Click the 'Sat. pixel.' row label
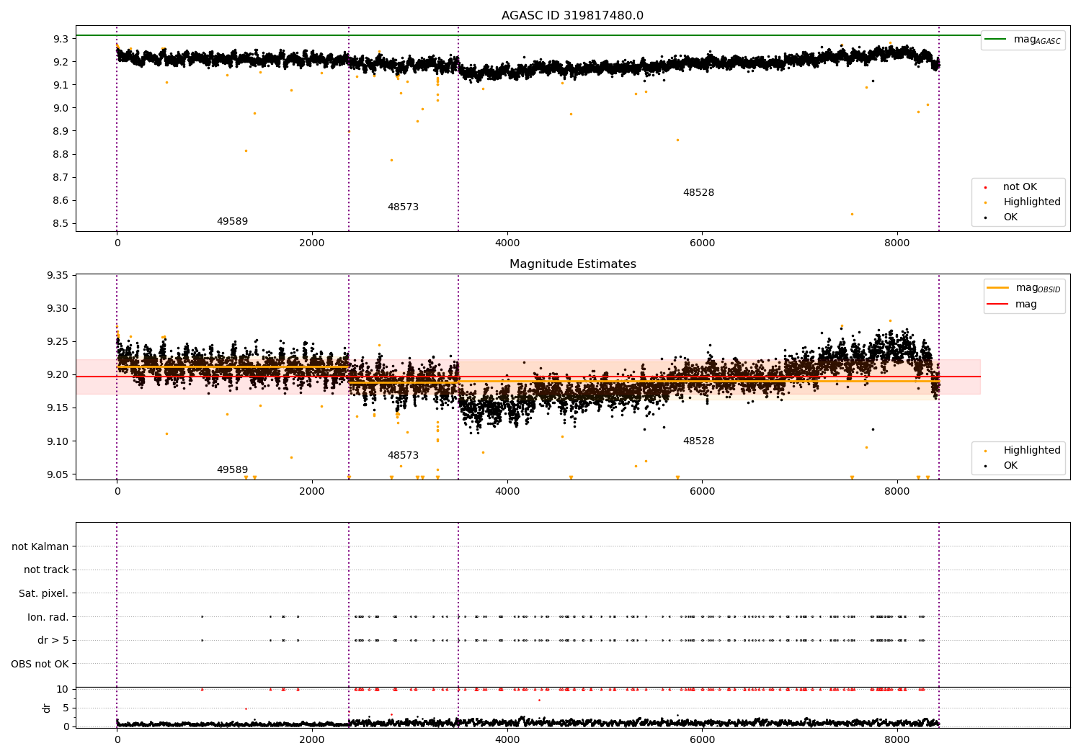The image size is (1081, 756). pos(44,593)
